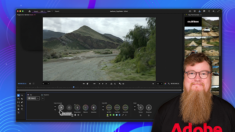Go to the In point
The width and height of the screenshot is (235, 132).
(x=94, y=84)
